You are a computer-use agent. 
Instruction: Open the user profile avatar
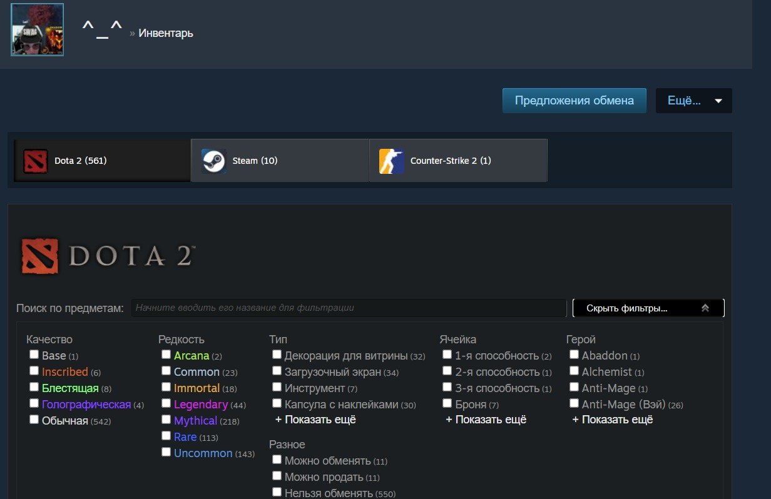38,29
